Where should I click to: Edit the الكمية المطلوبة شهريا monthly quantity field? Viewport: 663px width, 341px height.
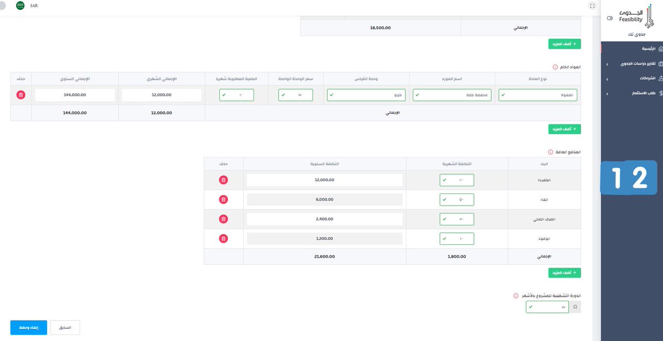coord(236,95)
